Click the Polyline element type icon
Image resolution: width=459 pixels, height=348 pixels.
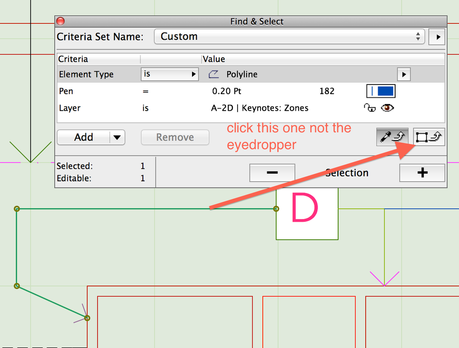tap(213, 74)
